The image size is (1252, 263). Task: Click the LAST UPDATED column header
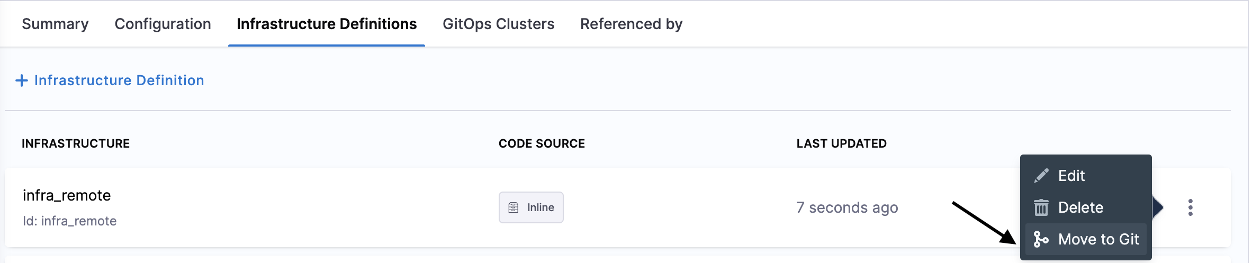tap(841, 143)
